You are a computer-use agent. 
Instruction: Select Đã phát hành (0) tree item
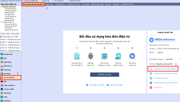pos(10,20)
